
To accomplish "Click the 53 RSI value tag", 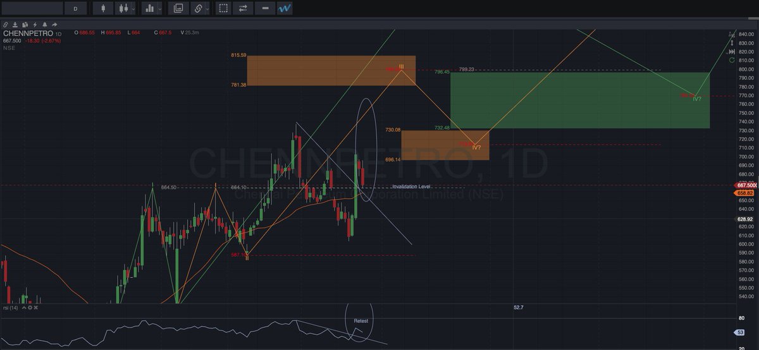I will [740, 332].
